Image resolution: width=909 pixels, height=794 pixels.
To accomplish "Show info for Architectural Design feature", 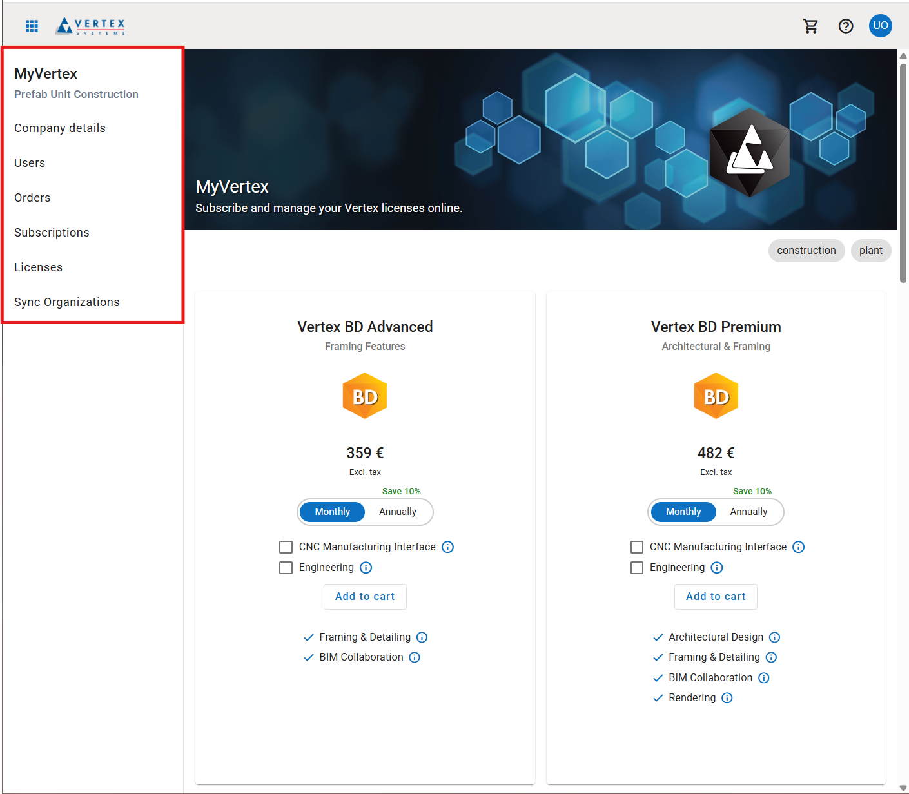I will click(775, 637).
